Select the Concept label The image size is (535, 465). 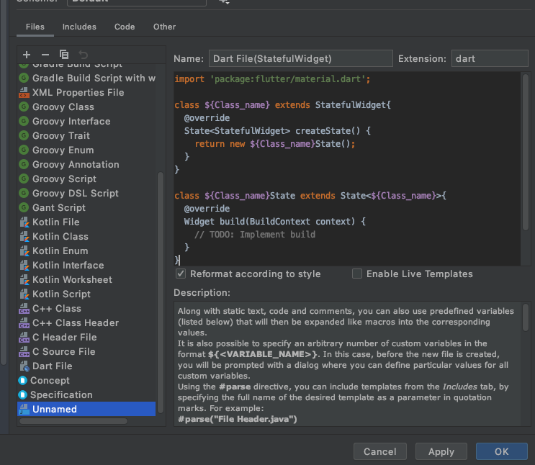point(50,380)
